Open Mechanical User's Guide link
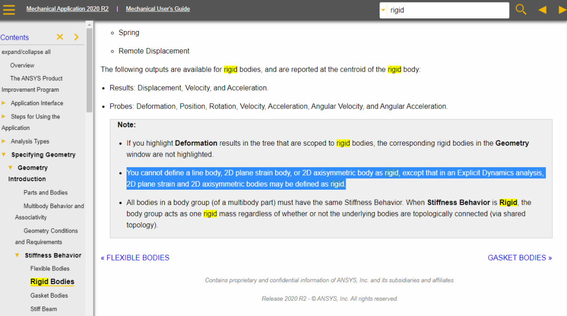567x316 pixels. [x=157, y=9]
